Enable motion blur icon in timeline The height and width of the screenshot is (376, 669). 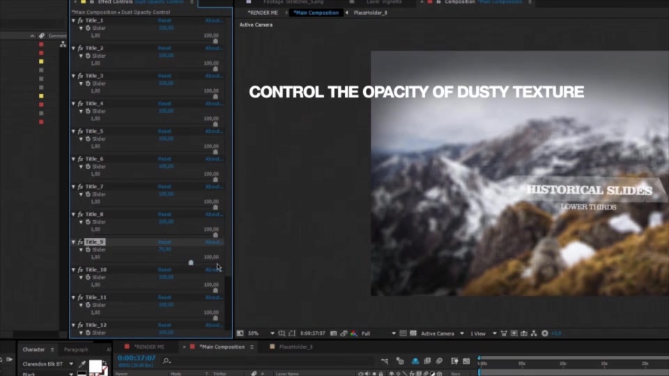point(439,361)
